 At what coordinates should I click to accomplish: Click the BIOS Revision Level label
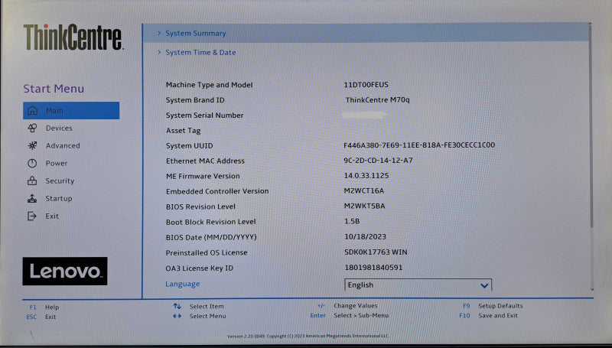(200, 207)
